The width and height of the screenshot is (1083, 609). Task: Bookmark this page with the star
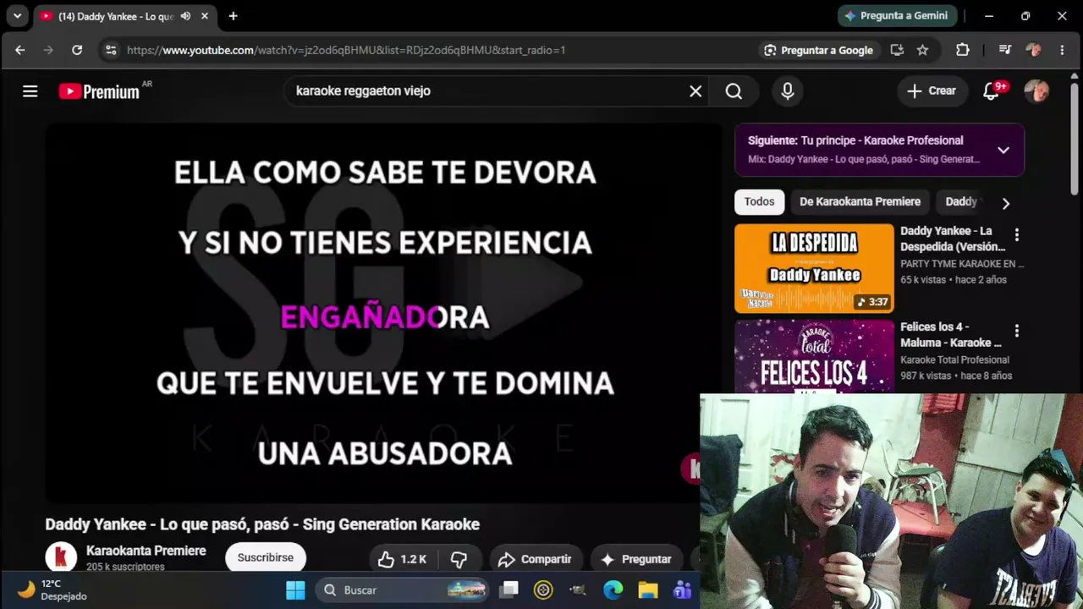pyautogui.click(x=922, y=50)
